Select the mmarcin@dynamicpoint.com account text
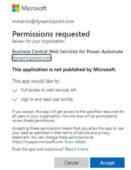Viewport: 131px width, 170px height. tap(43, 21)
